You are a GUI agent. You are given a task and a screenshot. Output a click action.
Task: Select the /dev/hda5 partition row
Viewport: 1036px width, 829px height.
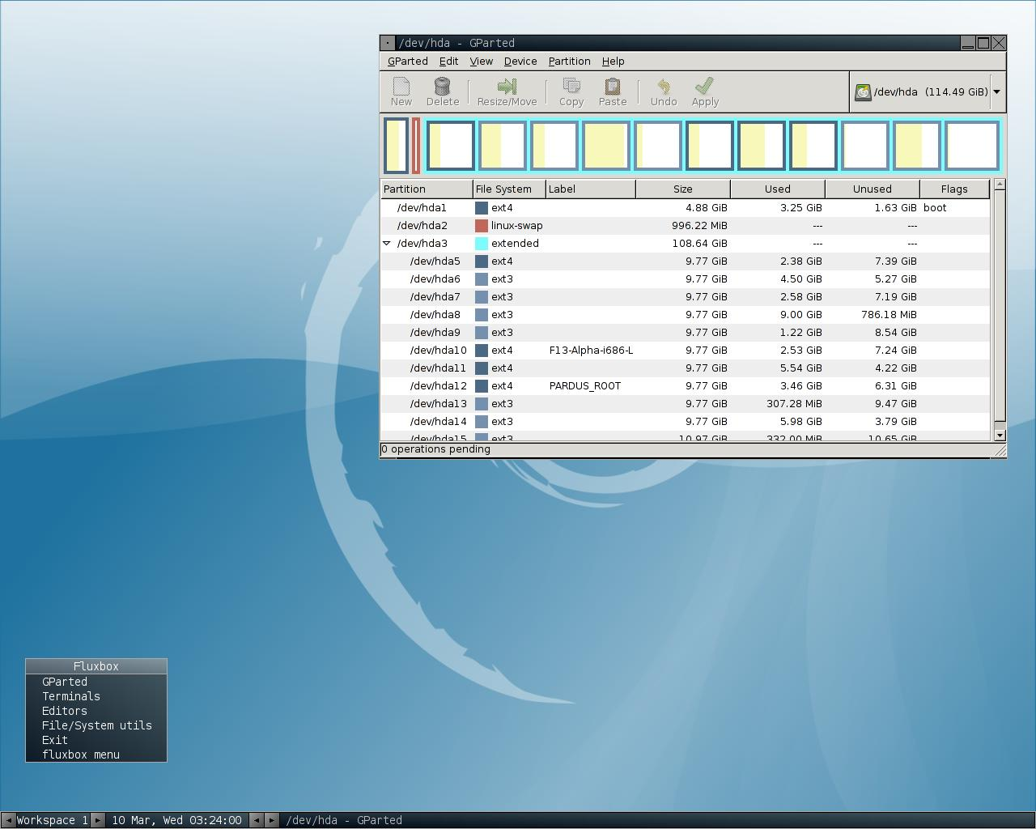(686, 261)
